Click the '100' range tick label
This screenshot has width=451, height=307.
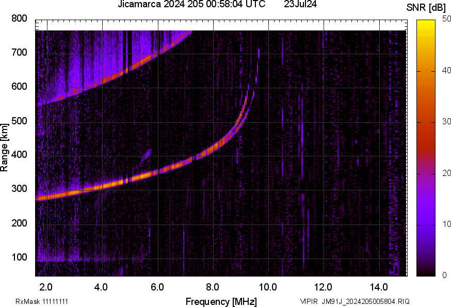[x=19, y=257]
